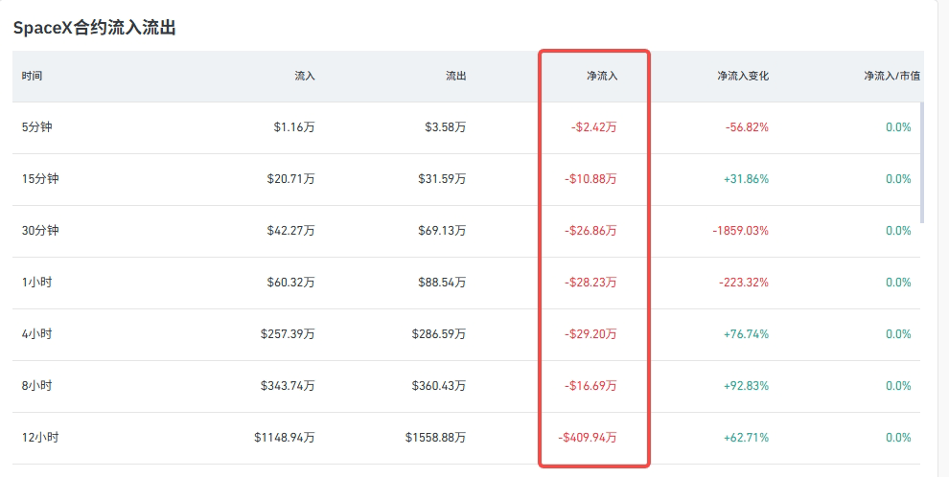949x477 pixels.
Task: Click the 时间 column header
Action: (x=32, y=76)
